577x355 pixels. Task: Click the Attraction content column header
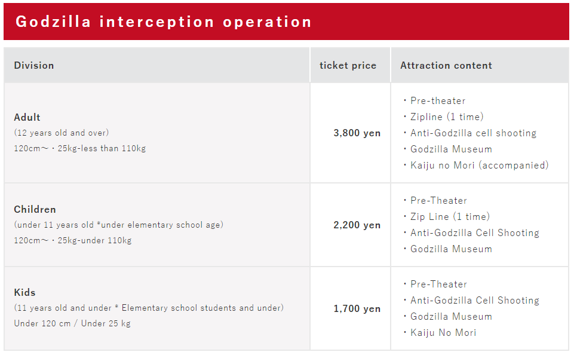click(x=446, y=66)
